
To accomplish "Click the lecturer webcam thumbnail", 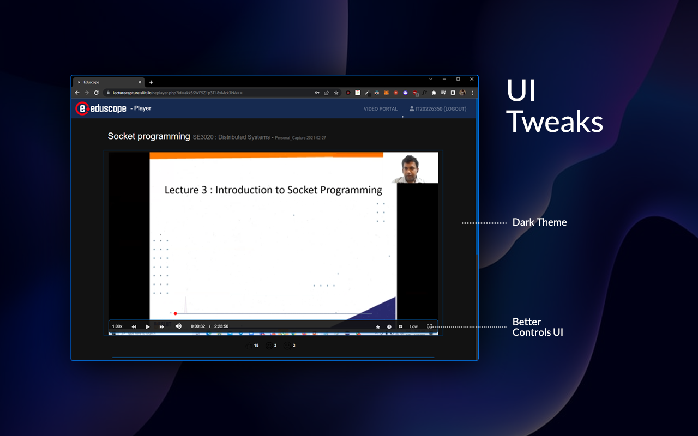I will (x=415, y=168).
